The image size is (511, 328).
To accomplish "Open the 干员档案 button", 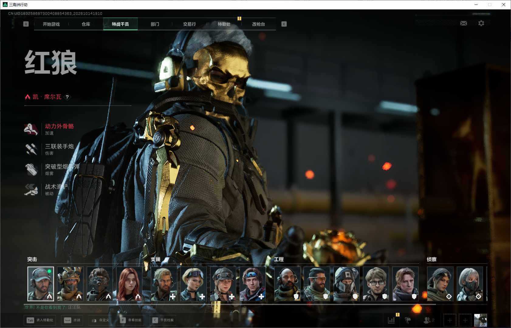I will pyautogui.click(x=163, y=320).
